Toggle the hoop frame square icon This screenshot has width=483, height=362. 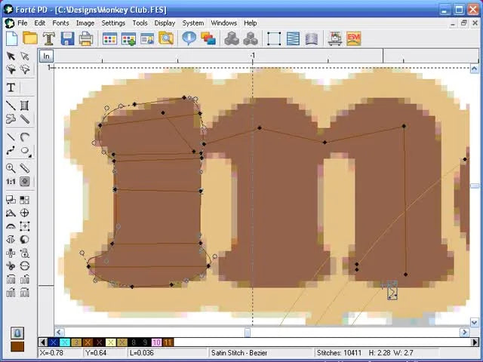274,38
